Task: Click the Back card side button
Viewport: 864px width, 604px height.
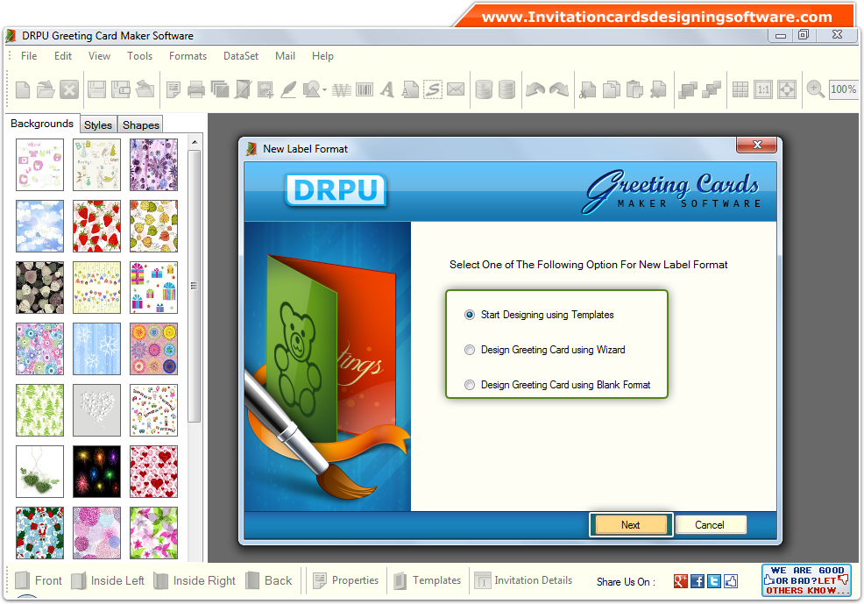Action: pyautogui.click(x=269, y=580)
